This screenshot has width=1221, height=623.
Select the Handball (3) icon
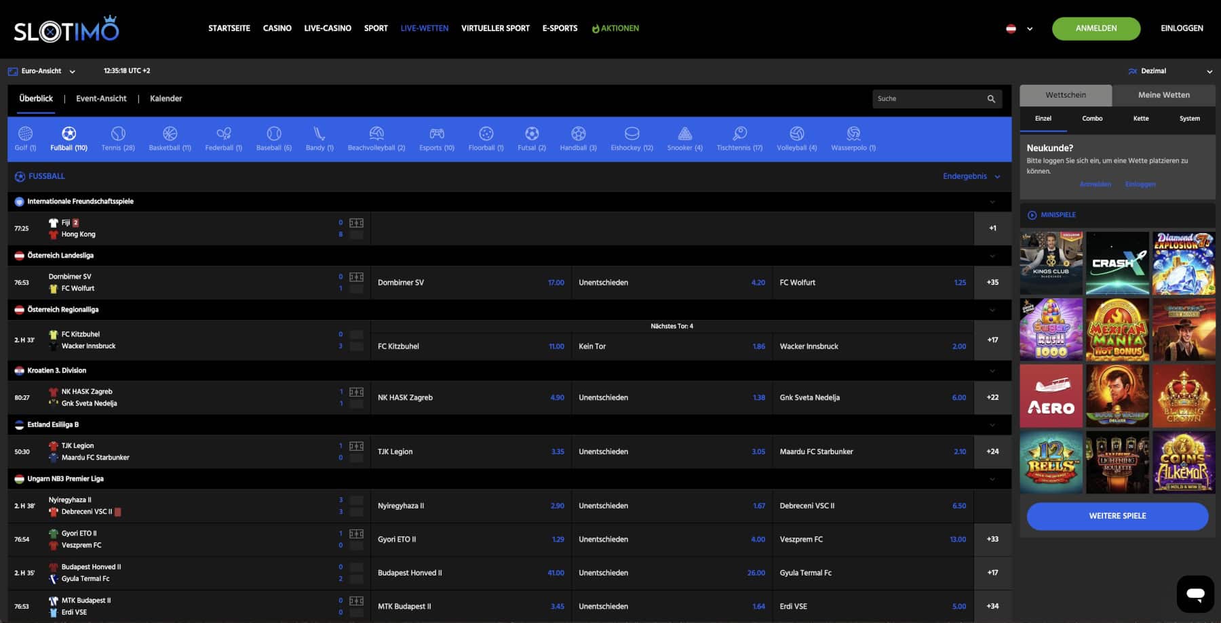click(578, 134)
